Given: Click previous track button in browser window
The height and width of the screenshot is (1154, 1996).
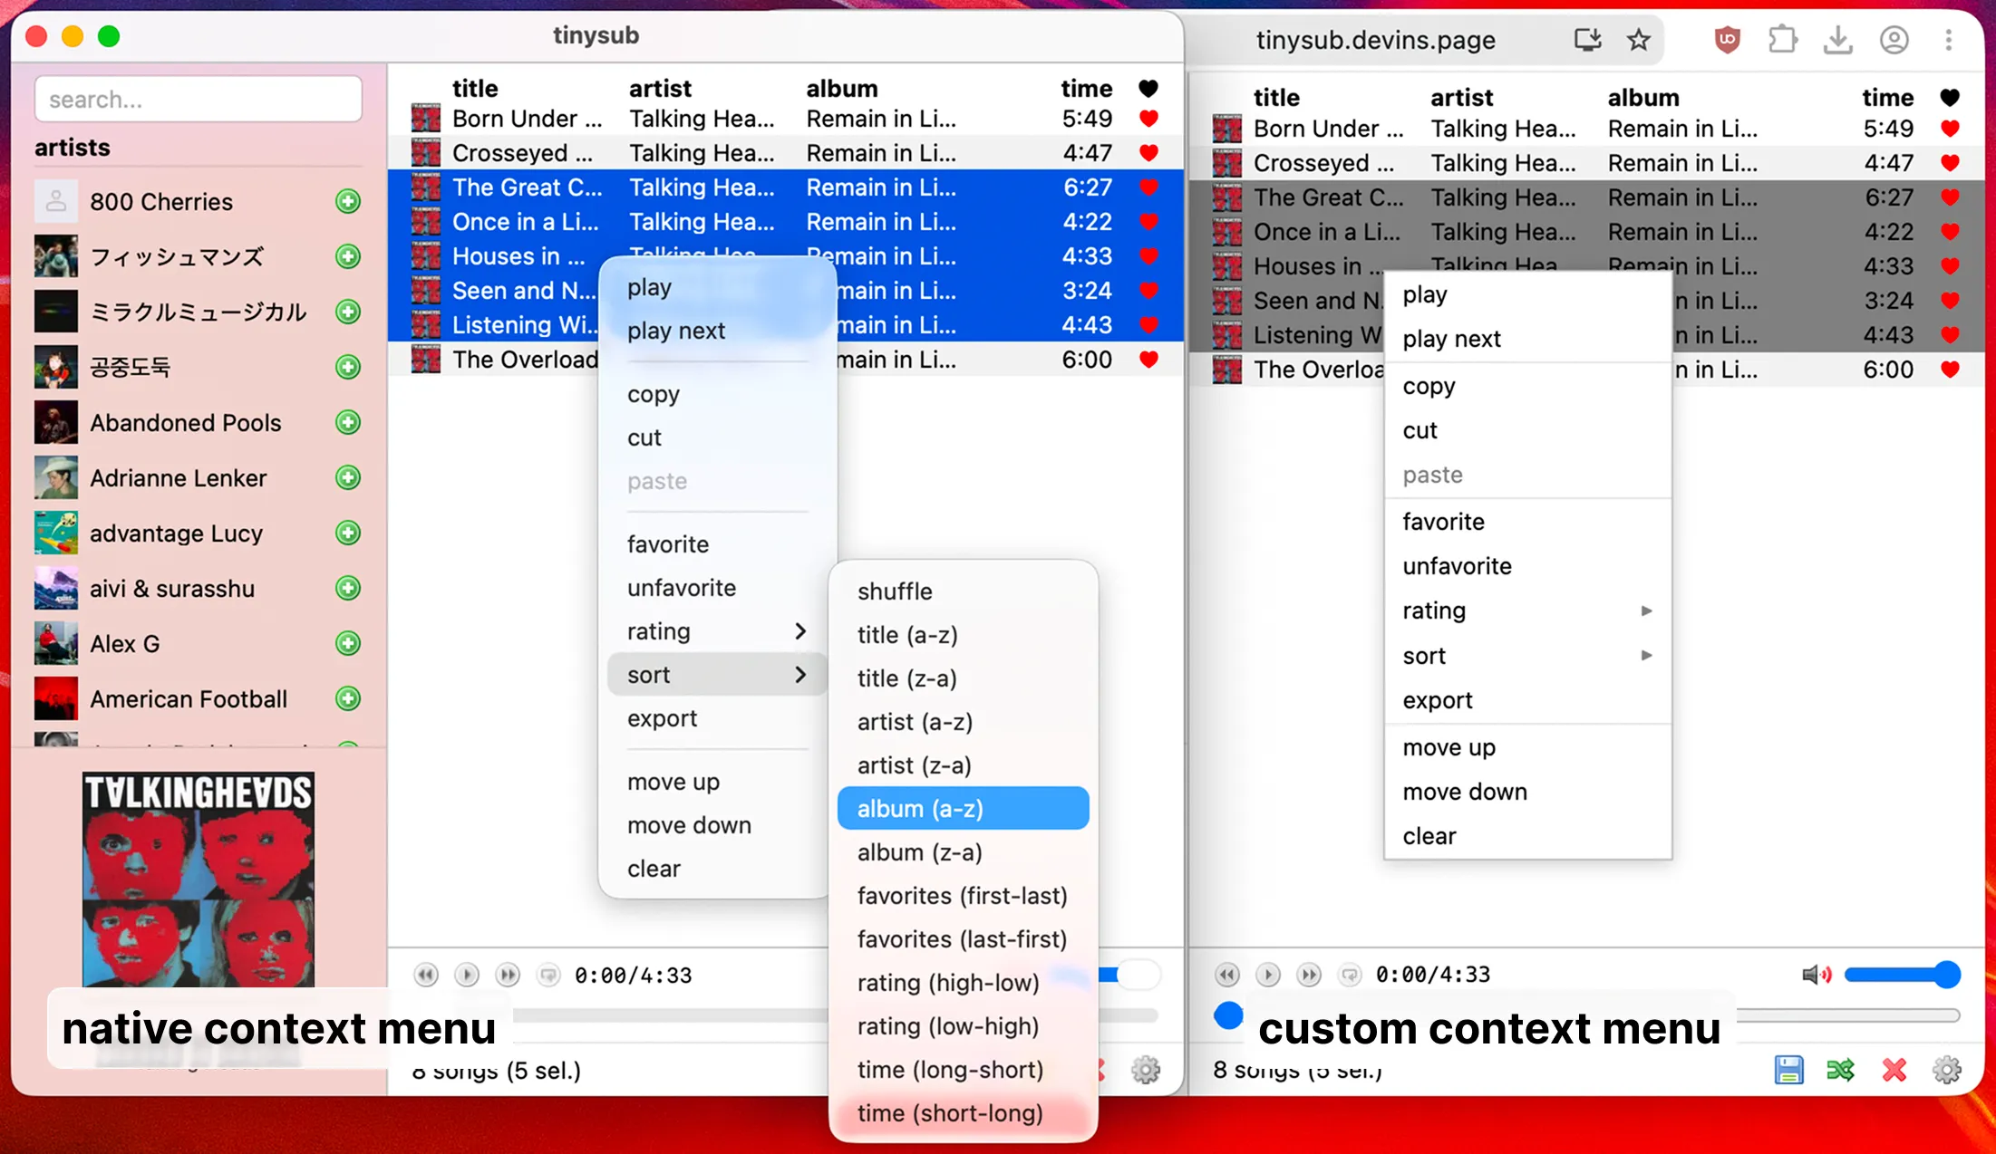Looking at the screenshot, I should click(1227, 975).
